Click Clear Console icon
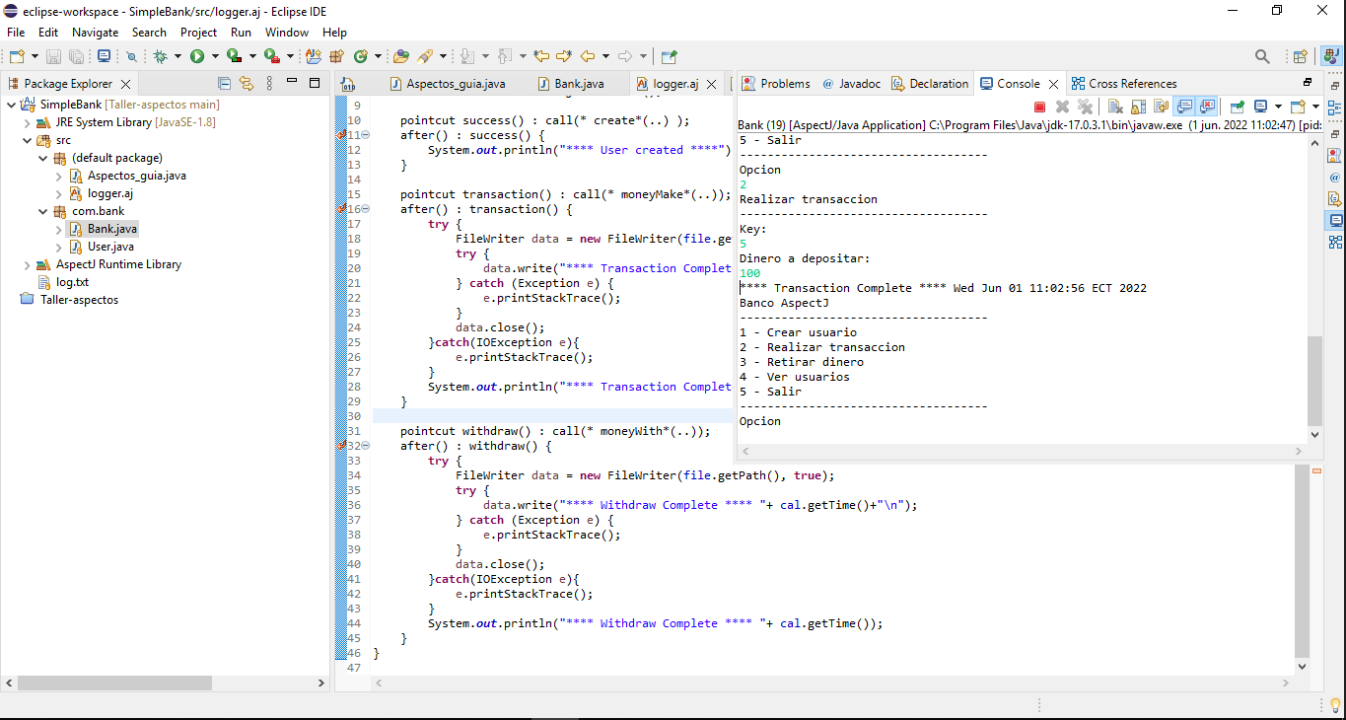 click(1115, 107)
